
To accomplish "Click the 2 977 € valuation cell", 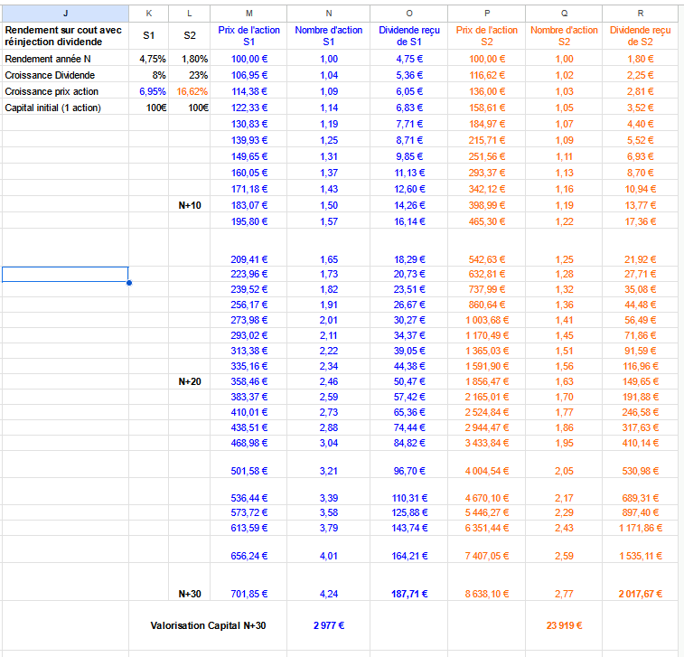I will pos(329,625).
